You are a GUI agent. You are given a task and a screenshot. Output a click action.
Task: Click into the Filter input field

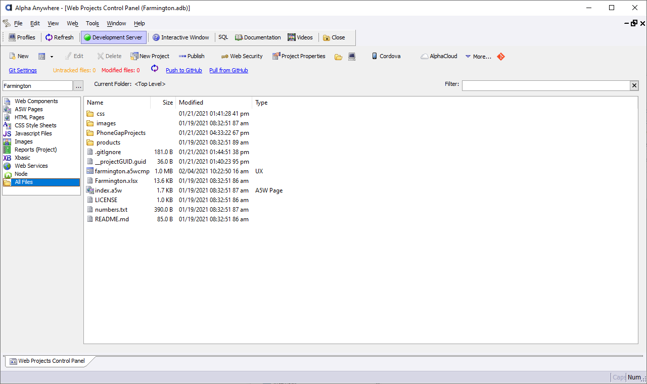[546, 85]
